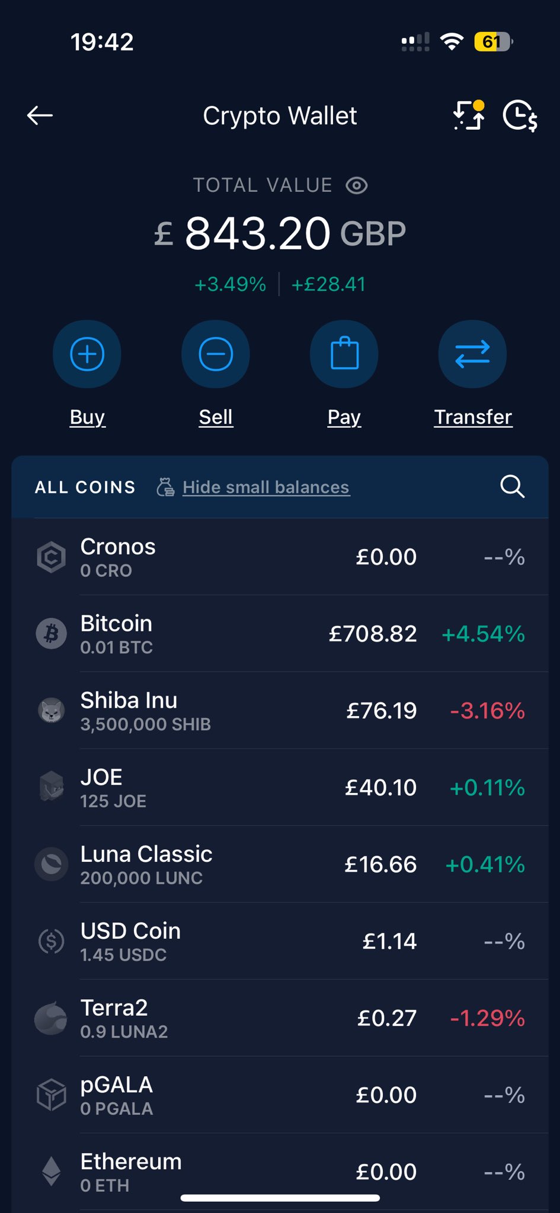Open the deposit/withdraw transfer icon with notification dot
Image resolution: width=560 pixels, height=1213 pixels.
tap(469, 115)
